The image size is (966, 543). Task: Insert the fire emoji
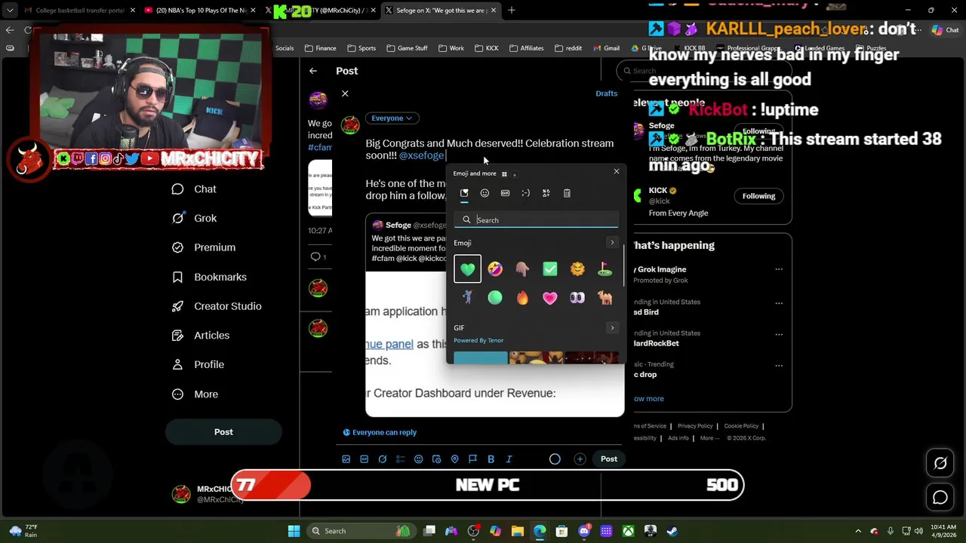pyautogui.click(x=522, y=298)
